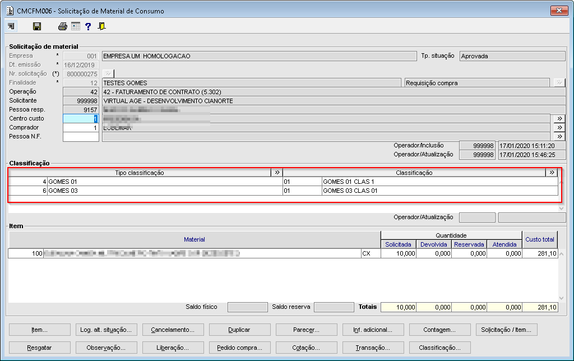The height and width of the screenshot is (361, 574).
Task: Click the Duplicar button
Action: click(239, 330)
